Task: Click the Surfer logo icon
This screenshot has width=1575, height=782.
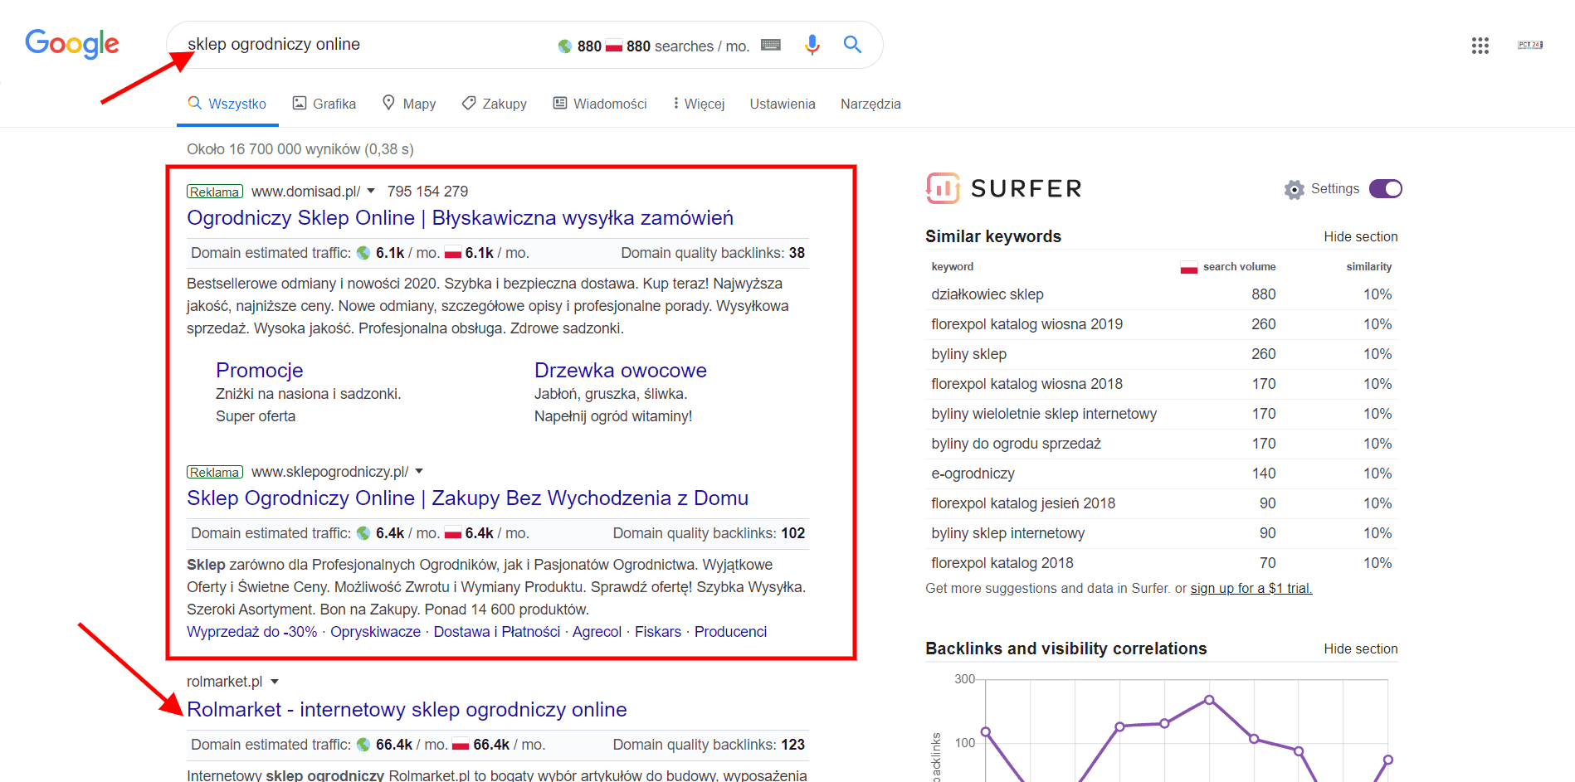Action: click(943, 188)
